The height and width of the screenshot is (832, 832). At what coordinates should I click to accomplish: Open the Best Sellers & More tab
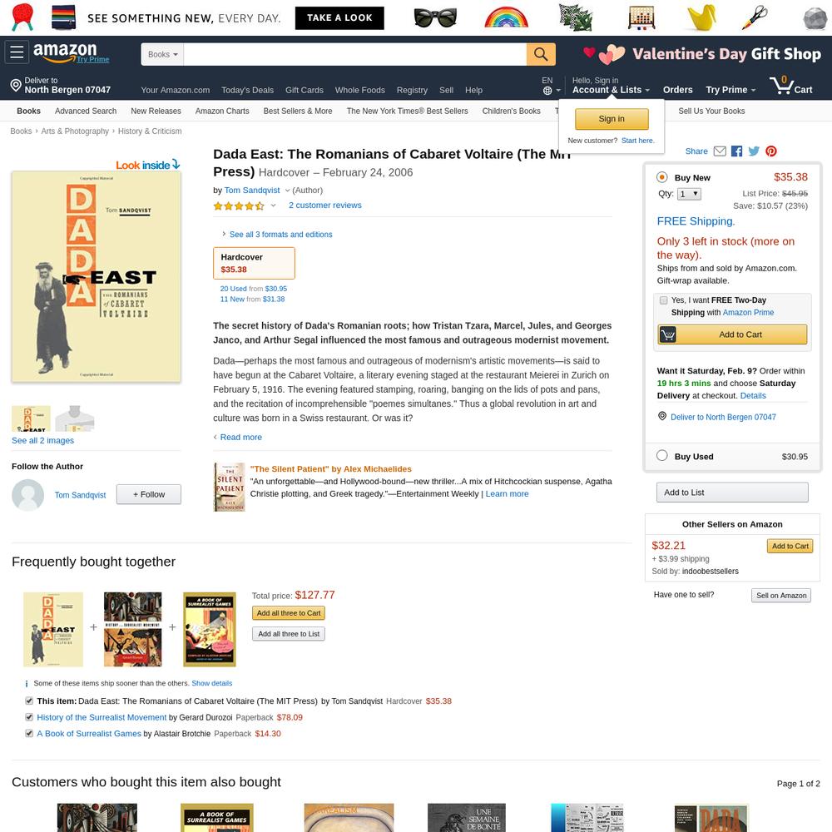tap(298, 111)
